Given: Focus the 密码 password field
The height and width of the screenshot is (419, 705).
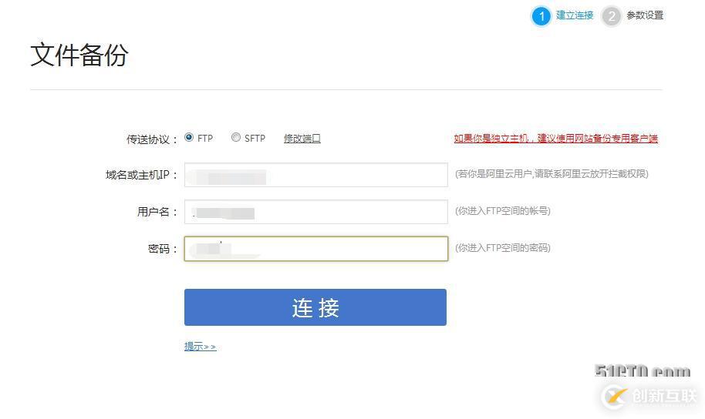Looking at the screenshot, I should coord(315,249).
